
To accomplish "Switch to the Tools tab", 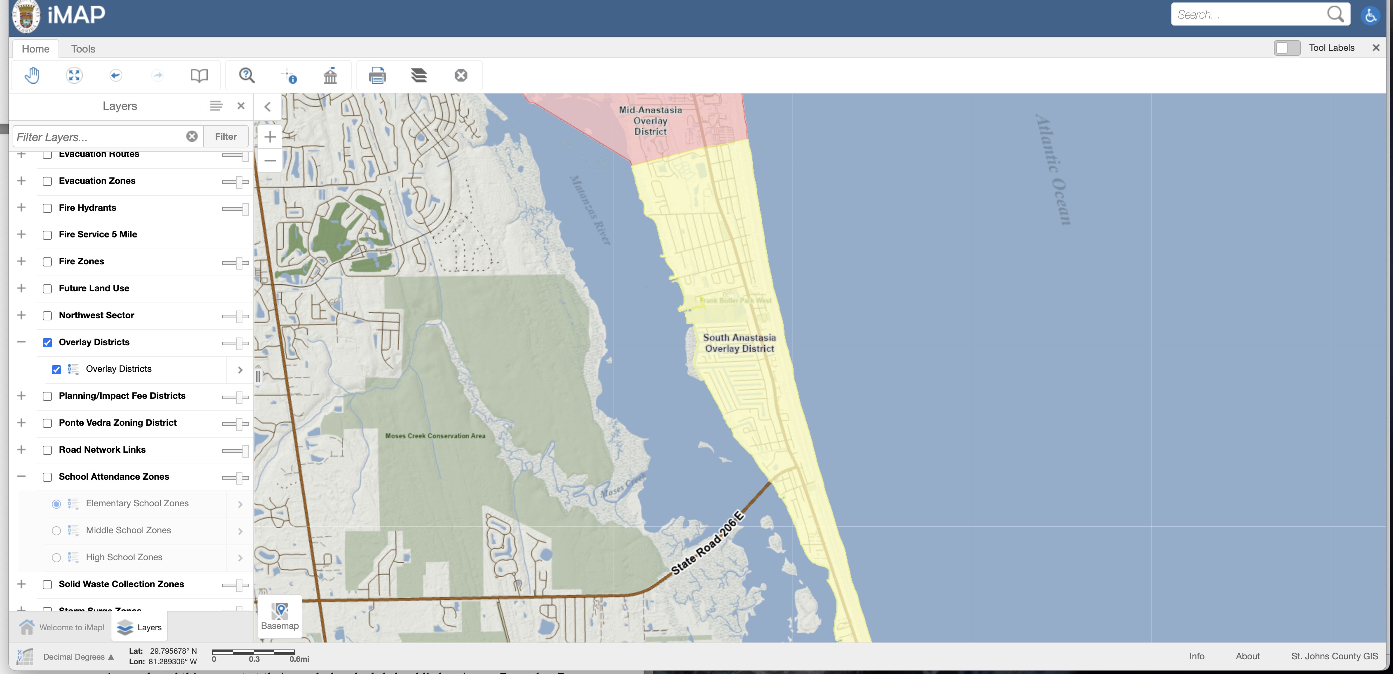I will point(83,49).
